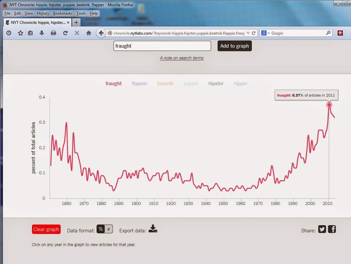
Task: Click the Add to graph button
Action: coord(235,46)
